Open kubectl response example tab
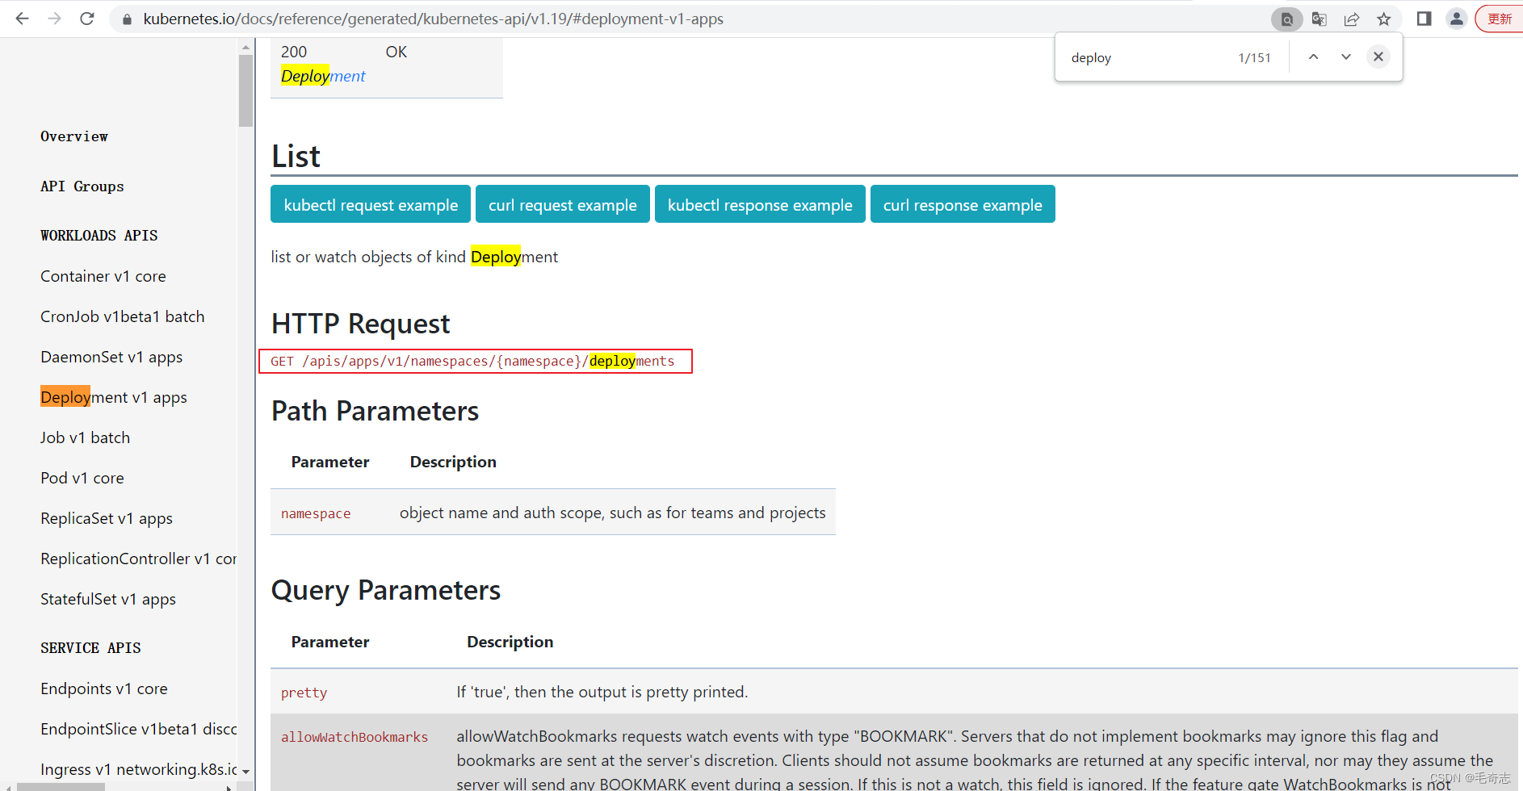This screenshot has width=1523, height=791. point(760,204)
